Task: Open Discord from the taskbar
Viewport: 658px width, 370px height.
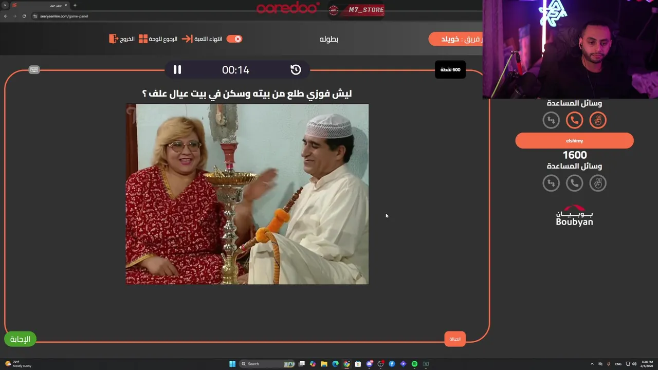Action: pyautogui.click(x=369, y=364)
